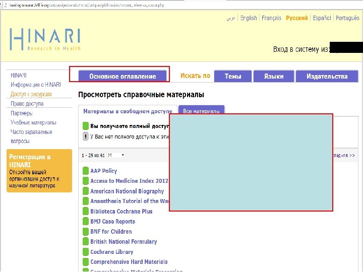Click the Регистрация в HINARI orange box
This screenshot has height=272, width=363.
pyautogui.click(x=39, y=171)
